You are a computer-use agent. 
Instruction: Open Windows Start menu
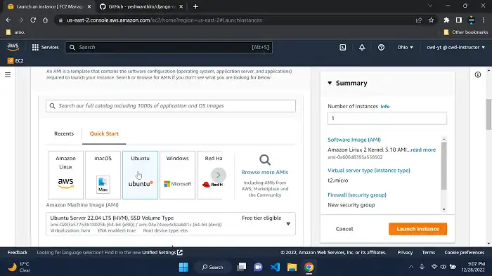183,267
